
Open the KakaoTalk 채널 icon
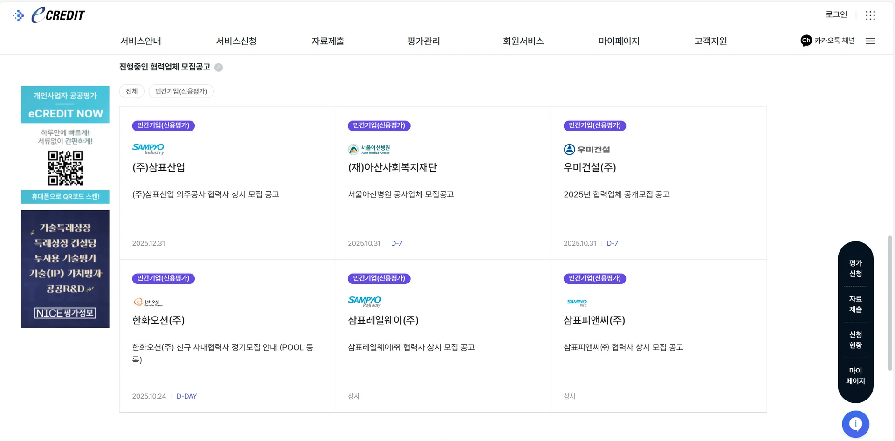point(806,41)
